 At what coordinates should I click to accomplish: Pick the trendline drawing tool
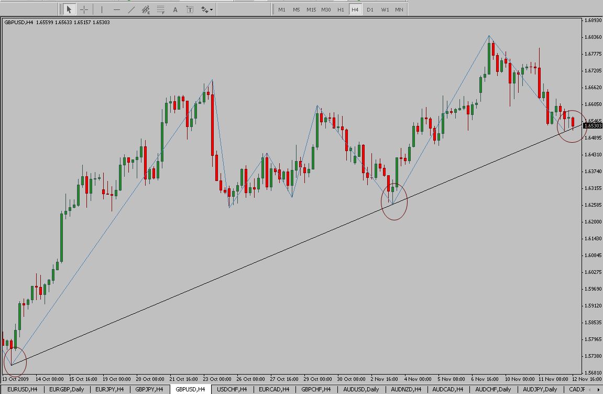click(x=131, y=9)
